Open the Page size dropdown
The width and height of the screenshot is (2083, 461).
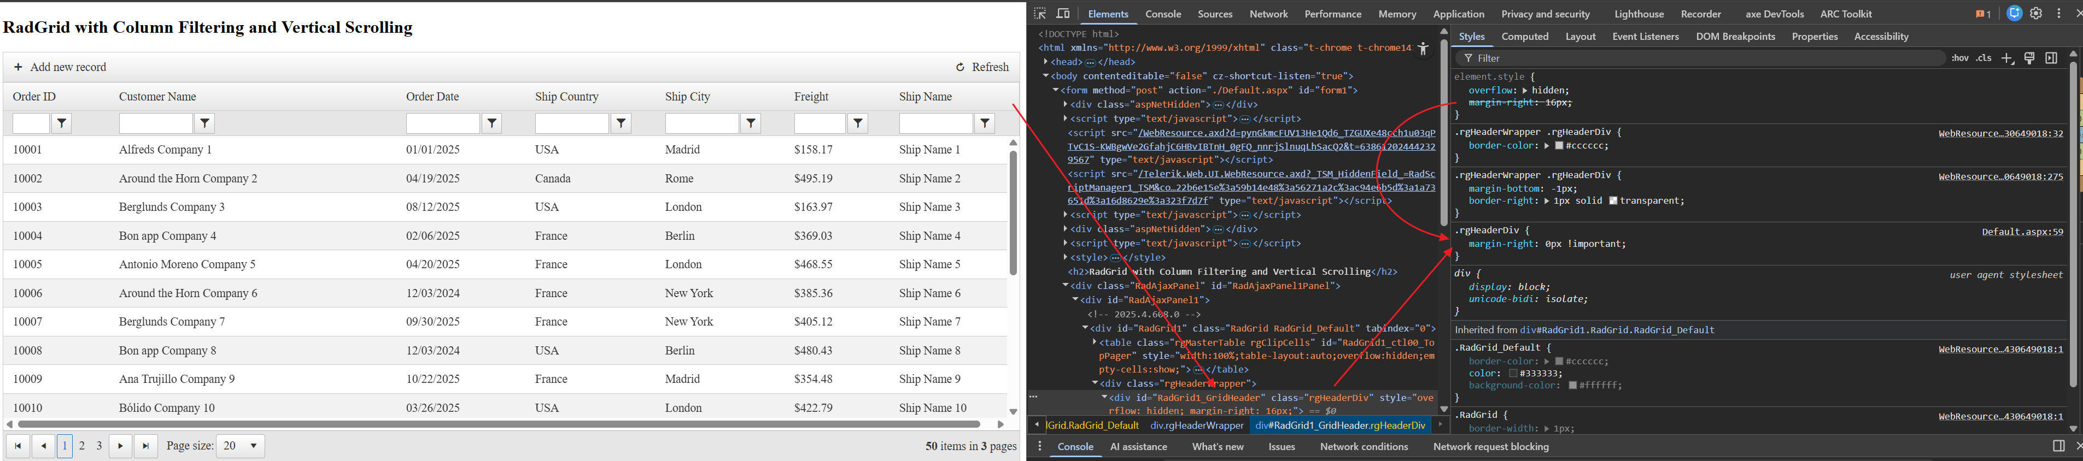[241, 446]
